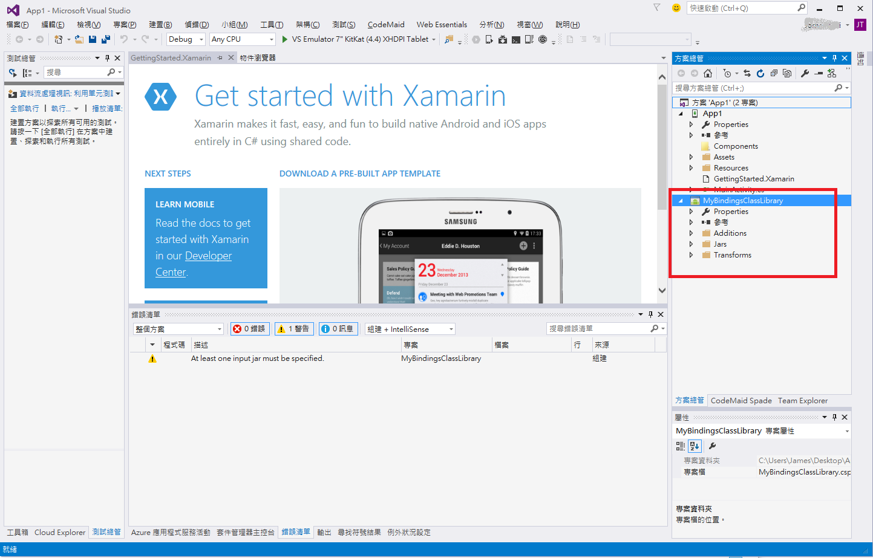Open the VS Emulator device dropdown arrow
This screenshot has height=558, width=873.
(x=434, y=39)
